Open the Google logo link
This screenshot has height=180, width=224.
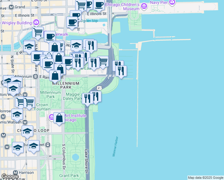10,176
